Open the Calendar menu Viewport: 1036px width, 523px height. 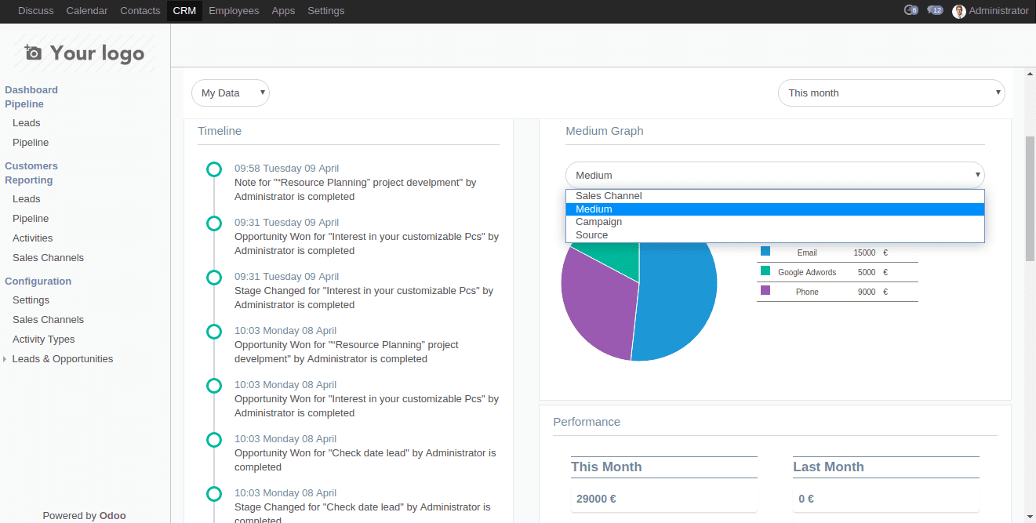pyautogui.click(x=87, y=11)
